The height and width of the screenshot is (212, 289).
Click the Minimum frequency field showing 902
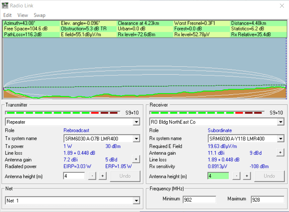(199, 199)
